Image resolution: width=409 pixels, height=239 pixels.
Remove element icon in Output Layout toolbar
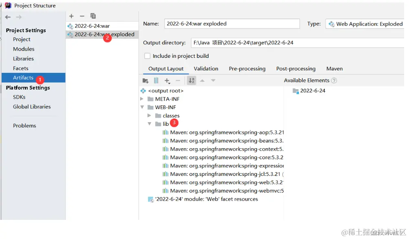178,81
